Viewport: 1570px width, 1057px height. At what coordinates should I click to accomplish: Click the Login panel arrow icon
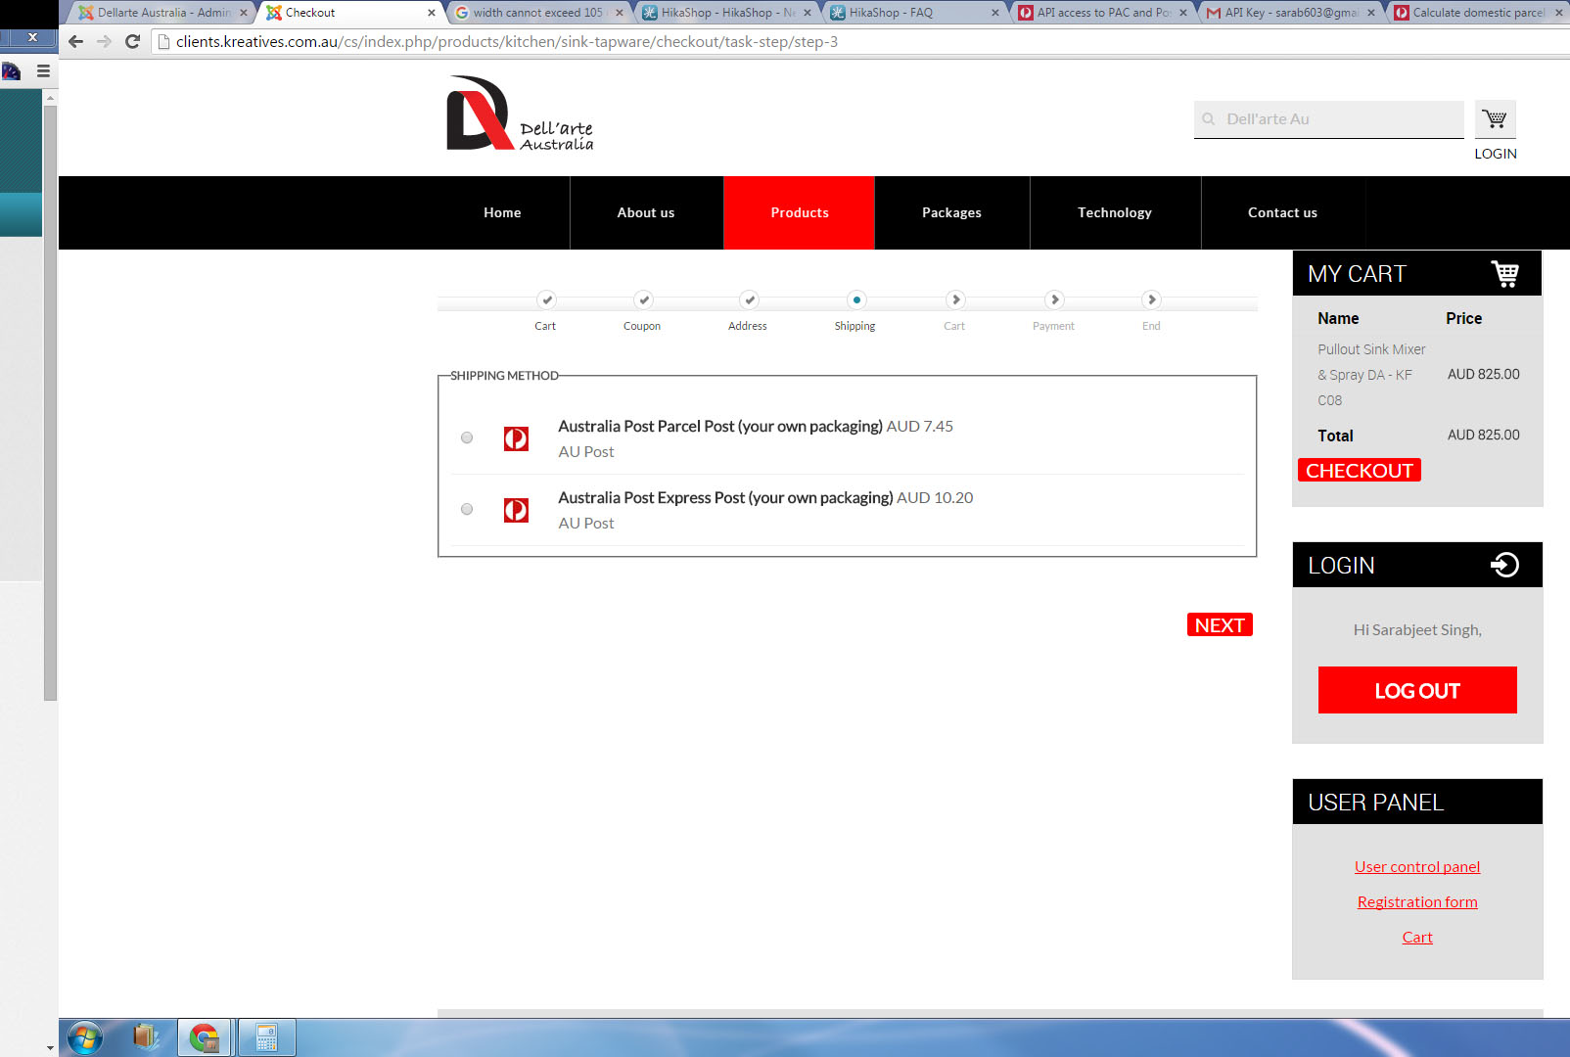coord(1504,565)
